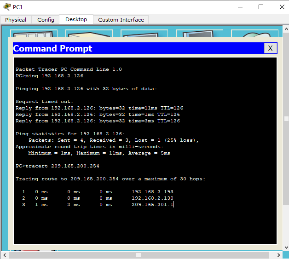Click the horizontal scrollbar right arrow

(278, 255)
